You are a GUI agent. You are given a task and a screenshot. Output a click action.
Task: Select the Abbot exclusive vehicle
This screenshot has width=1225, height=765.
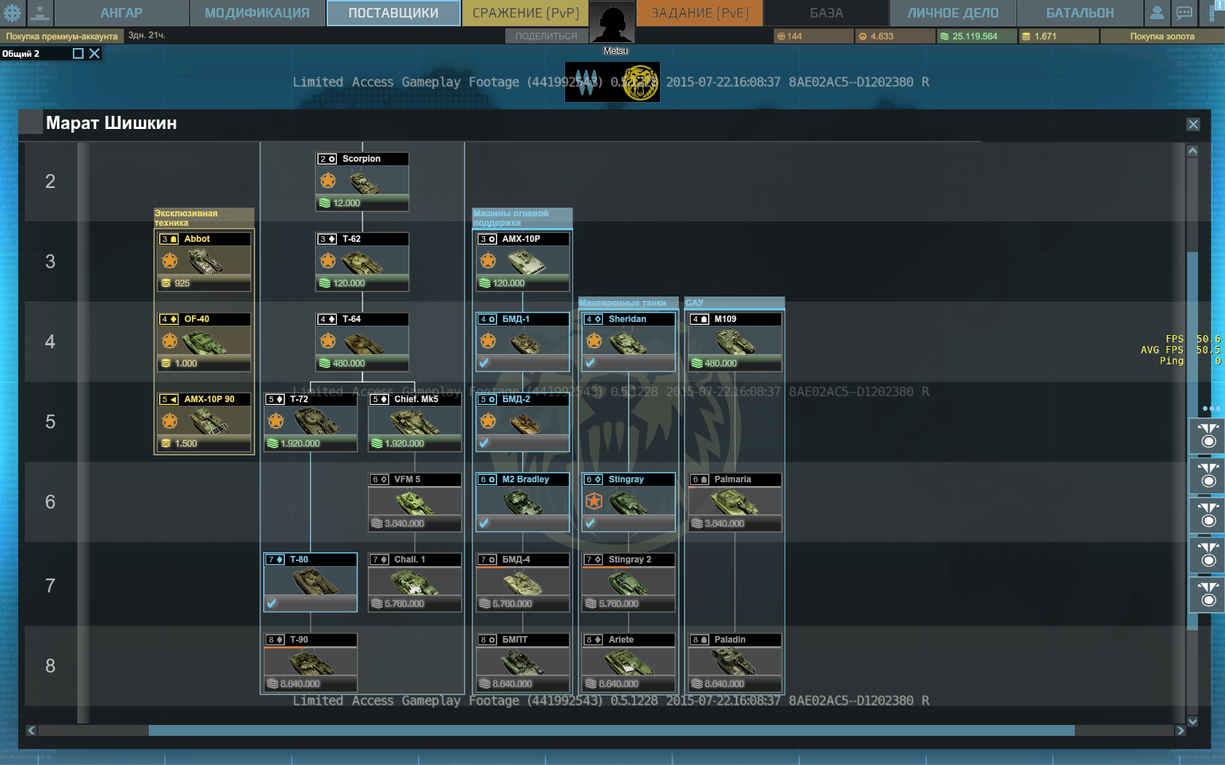pos(204,261)
